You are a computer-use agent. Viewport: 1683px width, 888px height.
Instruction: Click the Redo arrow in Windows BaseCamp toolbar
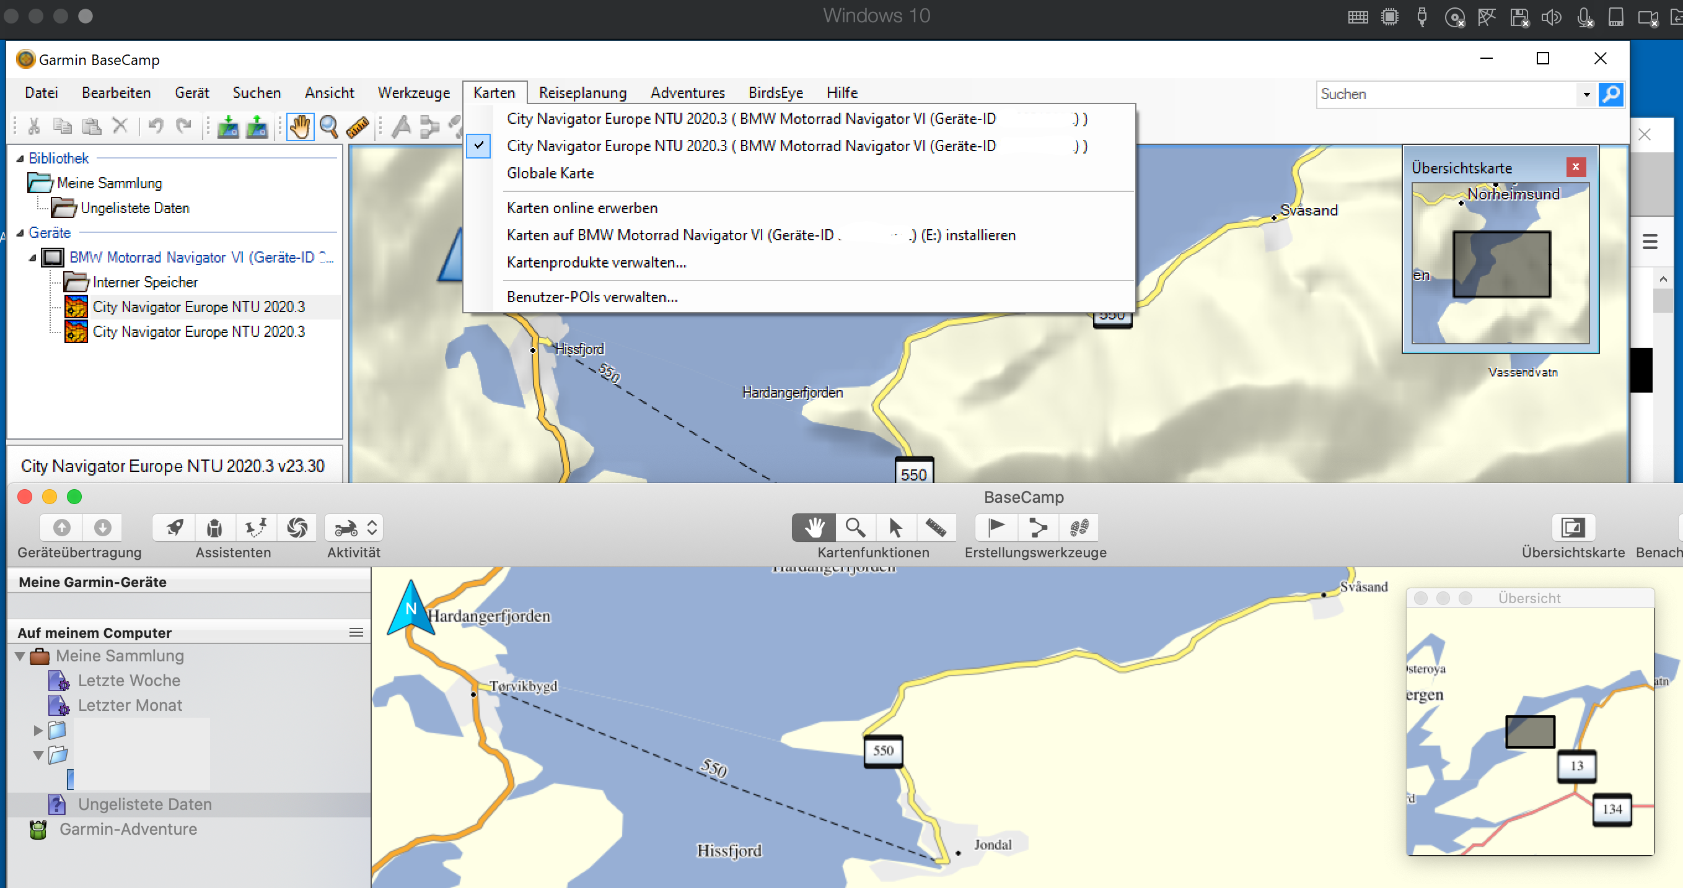point(184,125)
